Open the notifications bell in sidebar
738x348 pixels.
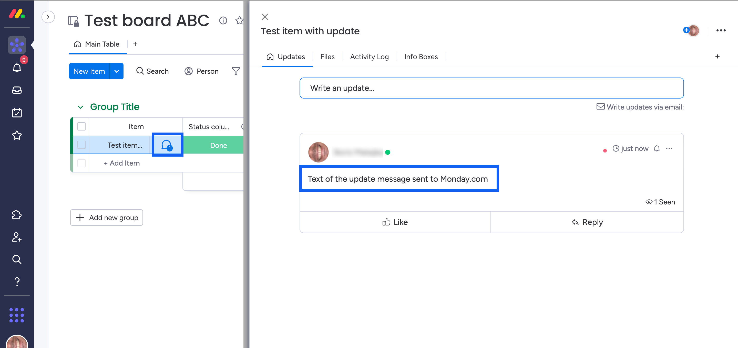[17, 68]
